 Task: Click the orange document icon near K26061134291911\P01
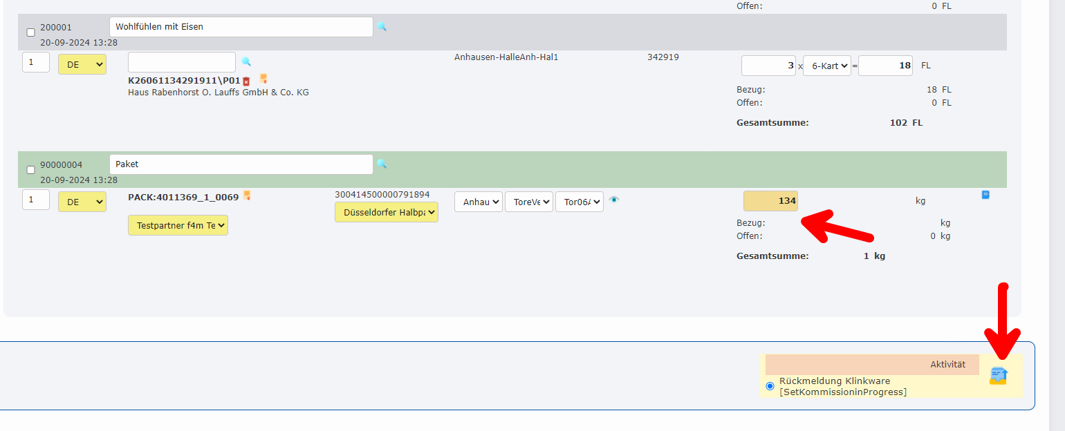point(263,79)
